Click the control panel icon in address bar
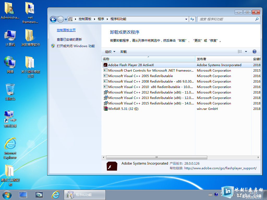 (x=71, y=19)
